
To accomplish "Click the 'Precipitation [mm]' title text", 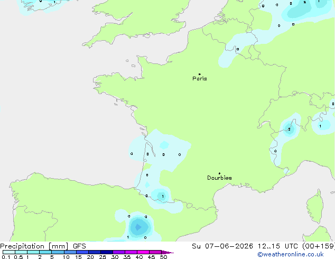I will pyautogui.click(x=34, y=246).
